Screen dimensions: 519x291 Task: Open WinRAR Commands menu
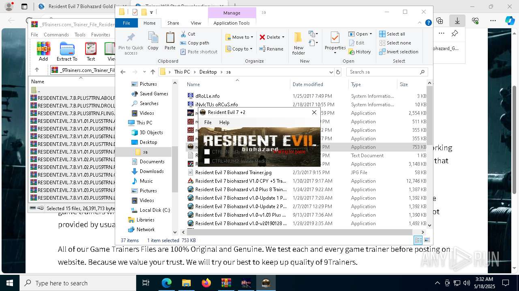click(x=56, y=35)
